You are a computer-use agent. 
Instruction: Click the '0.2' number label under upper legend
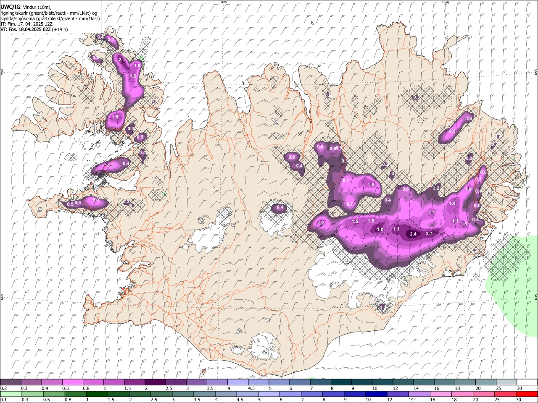point(3,388)
